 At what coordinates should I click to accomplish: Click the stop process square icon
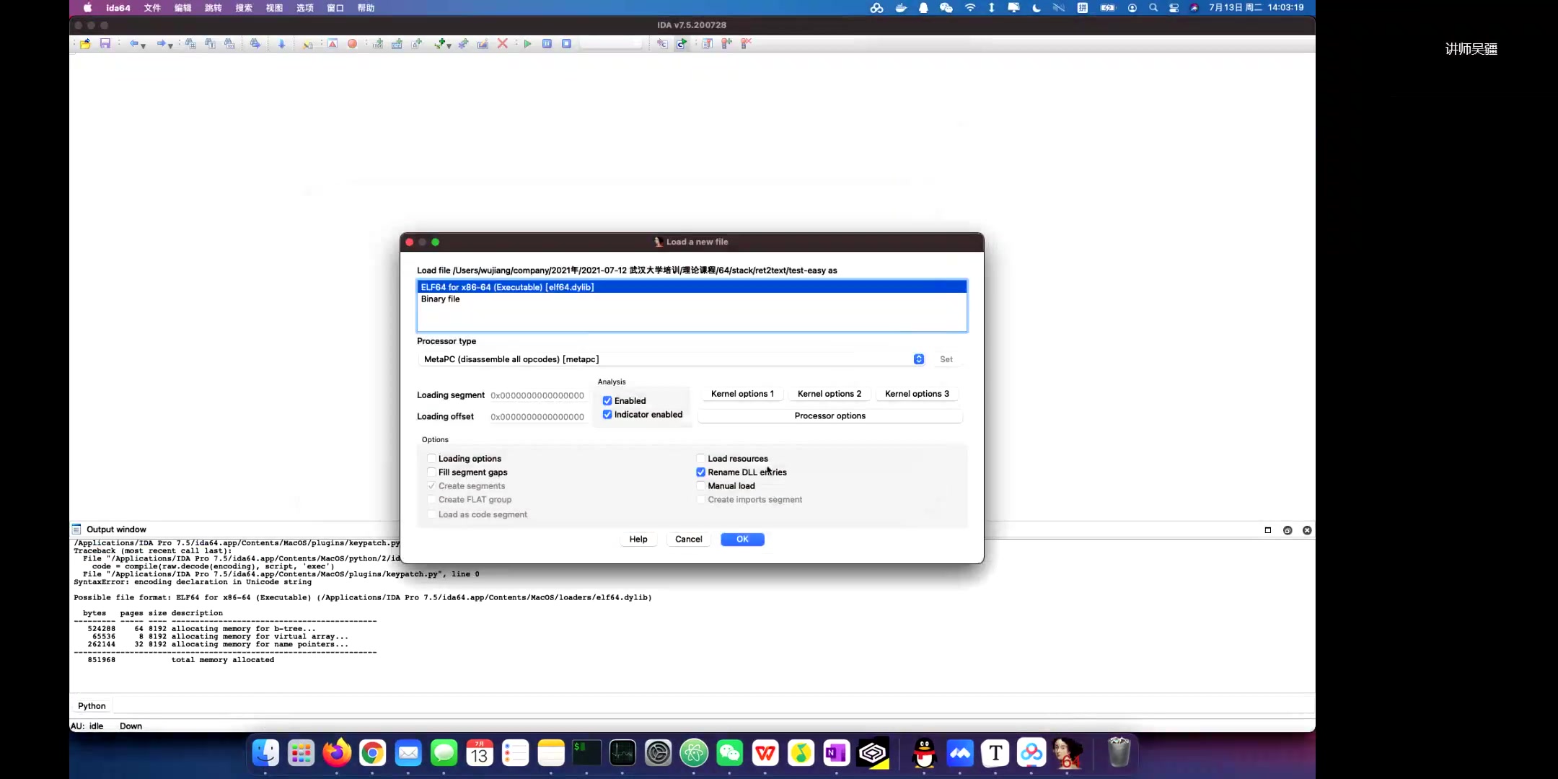(566, 44)
